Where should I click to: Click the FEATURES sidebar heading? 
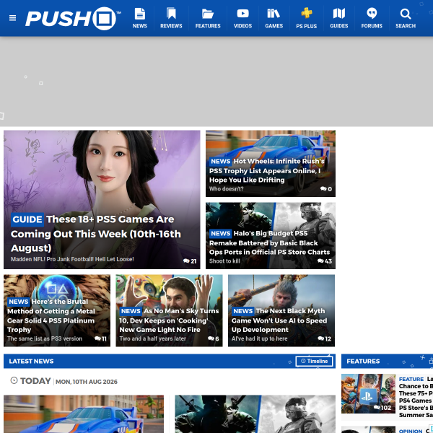tap(363, 362)
